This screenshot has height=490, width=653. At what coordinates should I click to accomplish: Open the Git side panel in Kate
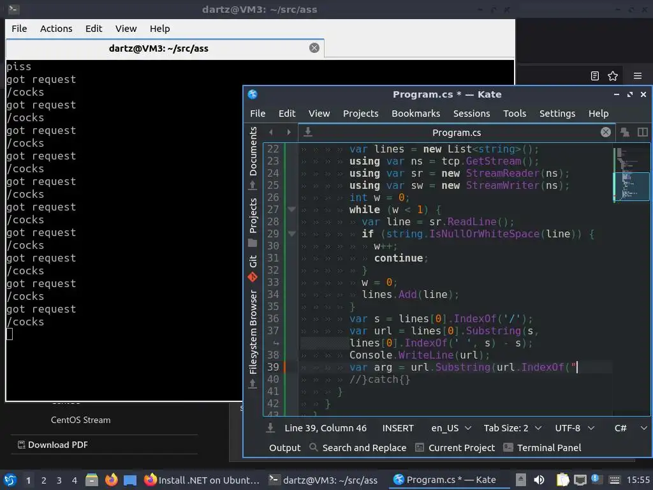click(253, 269)
